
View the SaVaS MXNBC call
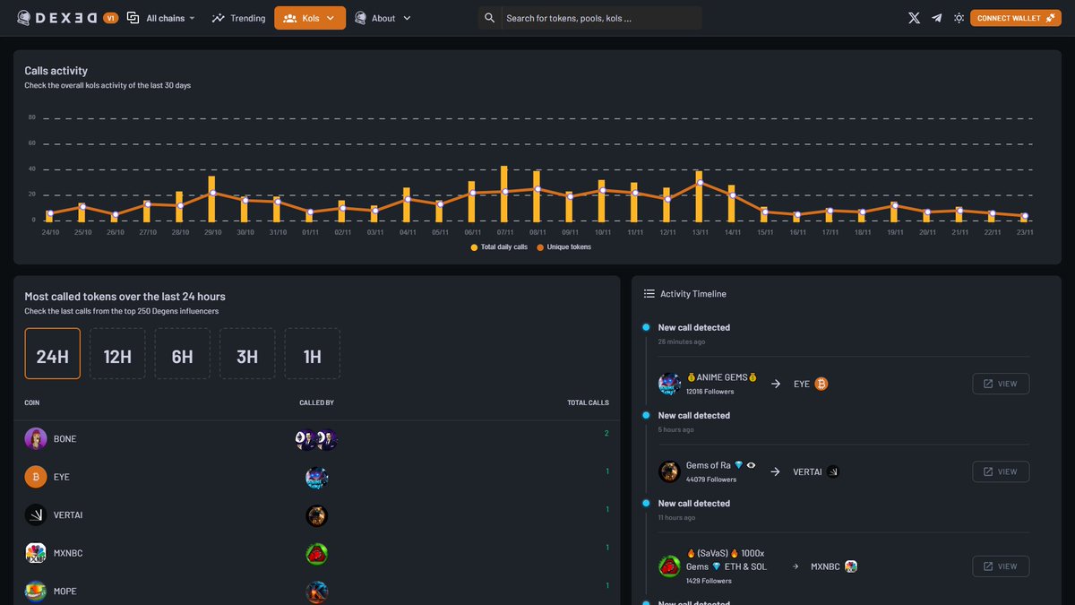(x=1001, y=566)
